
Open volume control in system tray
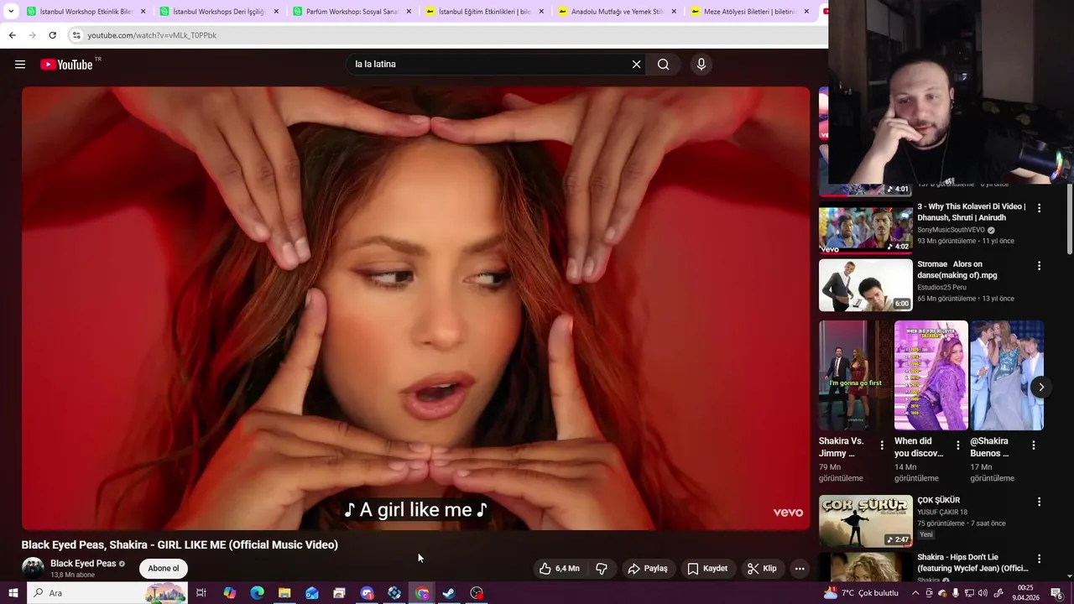coord(983,593)
